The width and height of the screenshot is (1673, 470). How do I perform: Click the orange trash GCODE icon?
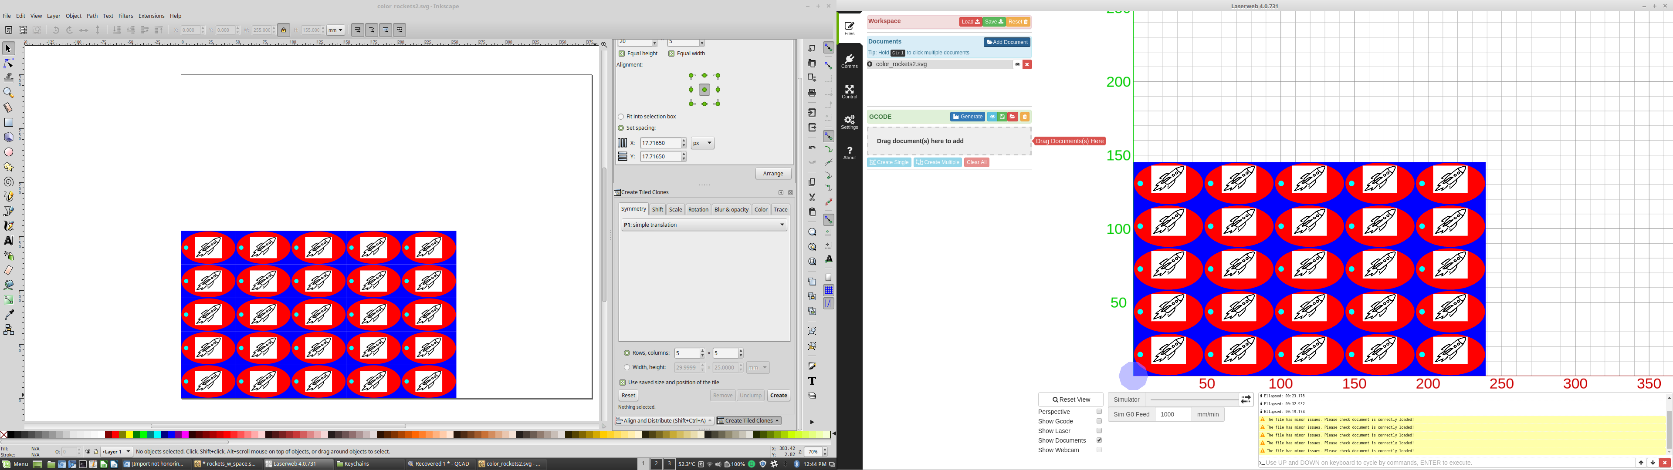click(1025, 116)
